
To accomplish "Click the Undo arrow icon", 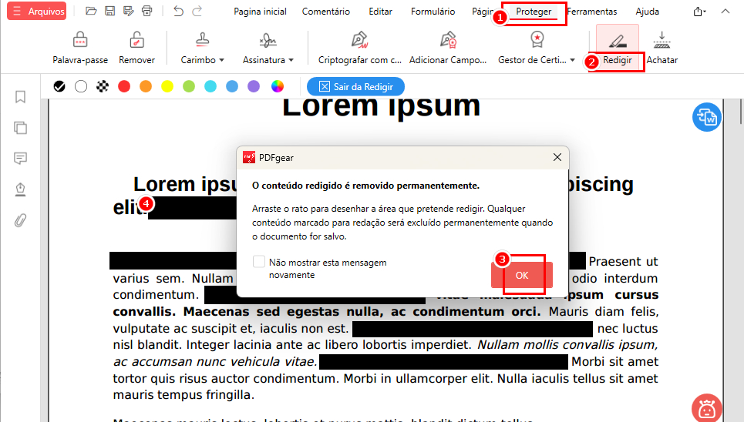I will pyautogui.click(x=178, y=11).
